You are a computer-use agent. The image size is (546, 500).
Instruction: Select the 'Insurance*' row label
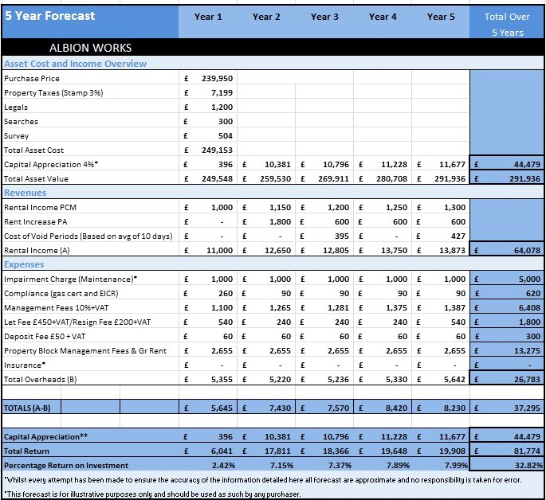[x=25, y=365]
